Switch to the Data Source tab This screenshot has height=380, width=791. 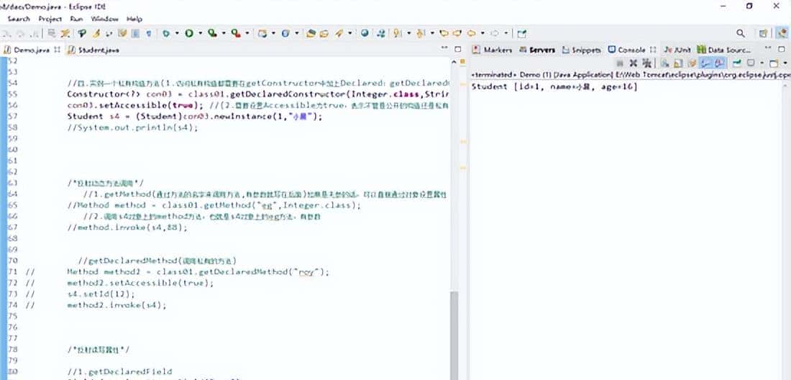click(724, 50)
